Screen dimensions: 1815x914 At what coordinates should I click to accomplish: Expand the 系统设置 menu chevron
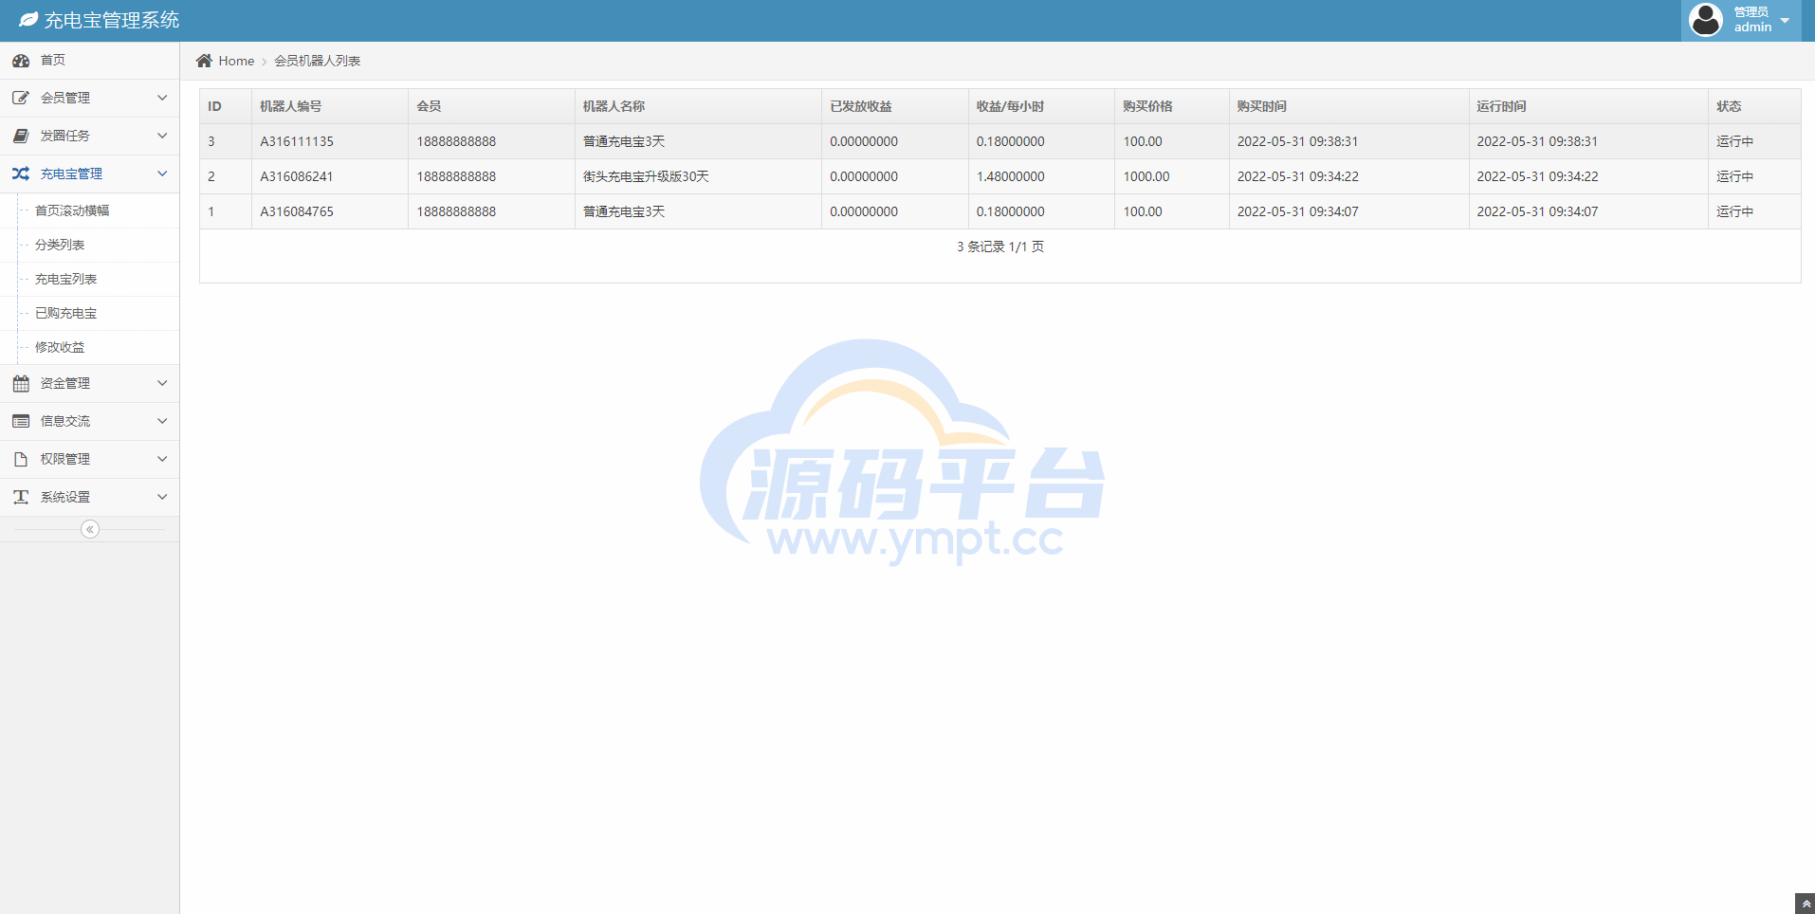pos(162,497)
